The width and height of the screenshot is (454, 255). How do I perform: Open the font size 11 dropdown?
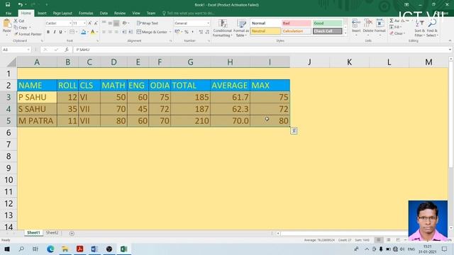coord(84,23)
